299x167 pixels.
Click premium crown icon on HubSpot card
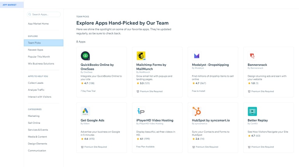tap(193, 147)
